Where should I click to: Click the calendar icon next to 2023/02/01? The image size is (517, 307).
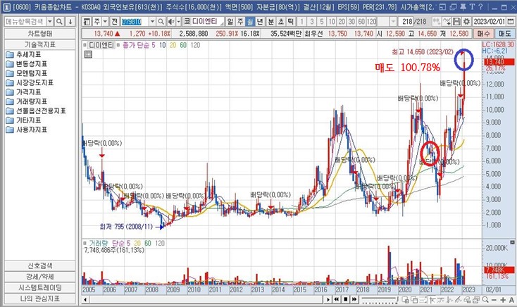click(511, 22)
